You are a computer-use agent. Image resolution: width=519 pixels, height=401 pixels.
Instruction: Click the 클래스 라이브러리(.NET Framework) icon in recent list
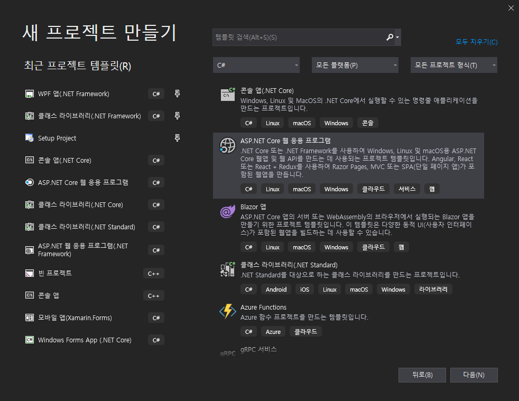pyautogui.click(x=30, y=116)
